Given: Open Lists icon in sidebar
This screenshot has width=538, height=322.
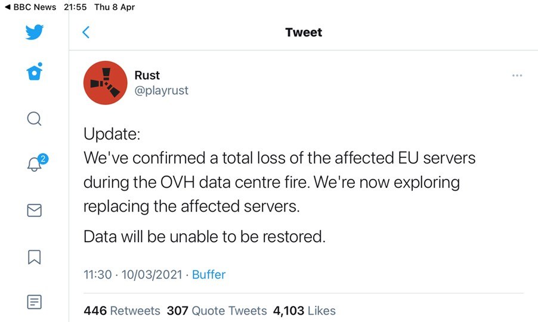Looking at the screenshot, I should coord(35,302).
